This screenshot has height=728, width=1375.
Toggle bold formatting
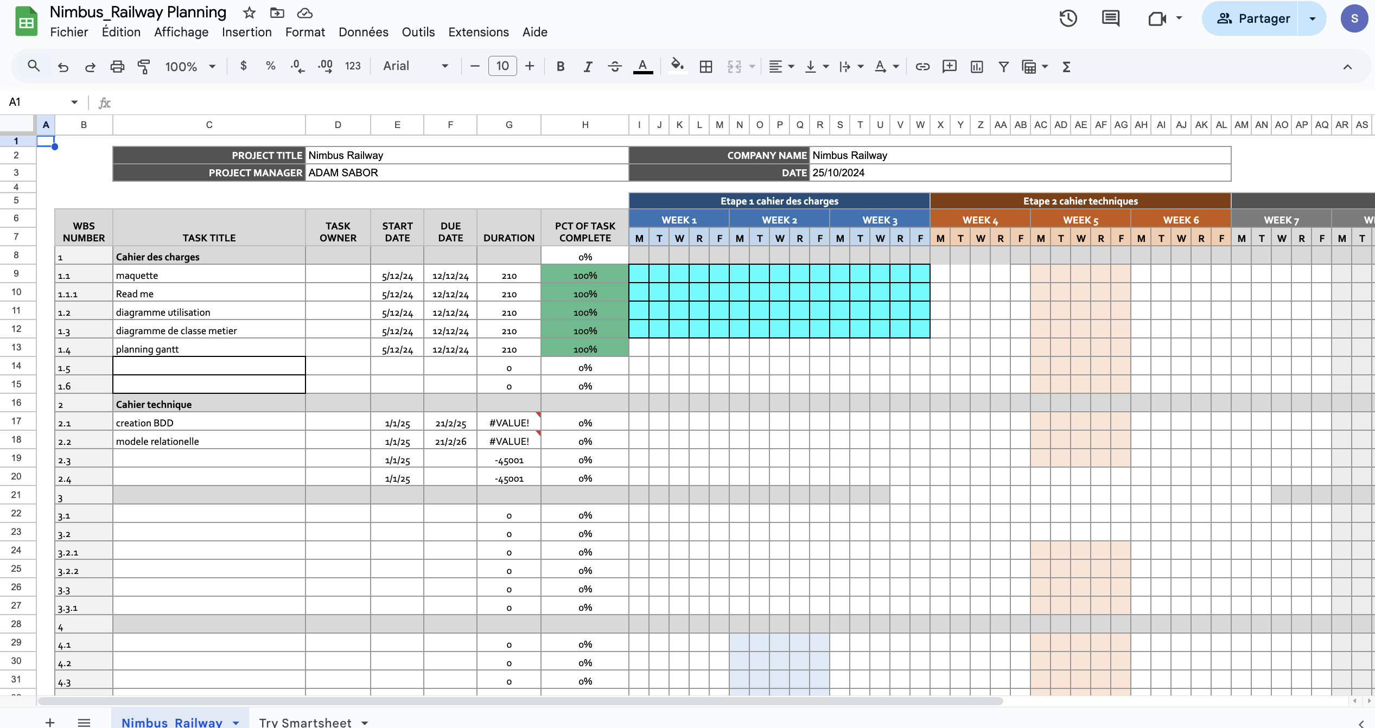click(561, 66)
